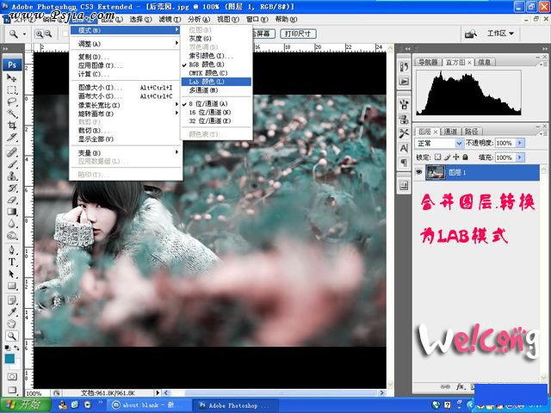Toggle lock all padlock icon
Viewport: 551px width, 413px height.
coord(465,157)
